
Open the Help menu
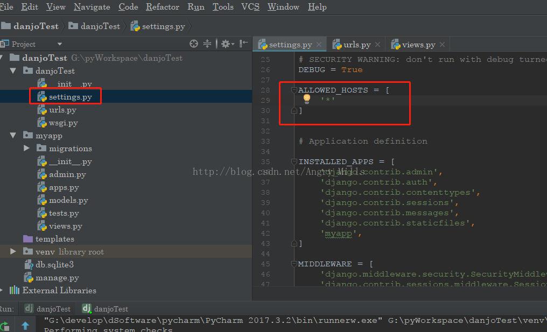317,7
